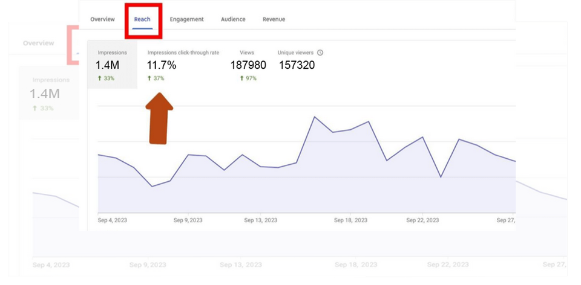Screen dimensions: 581x285
Task: Click the Sep 9, 2023 label on the front chart
Action: (x=188, y=220)
